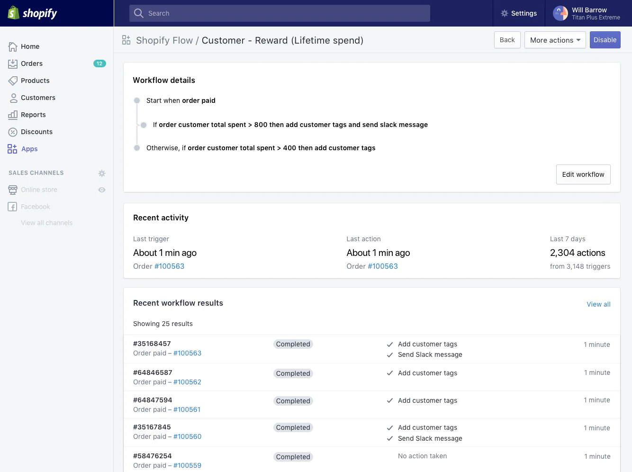632x472 pixels.
Task: Open Discounts in sidebar
Action: (x=36, y=132)
